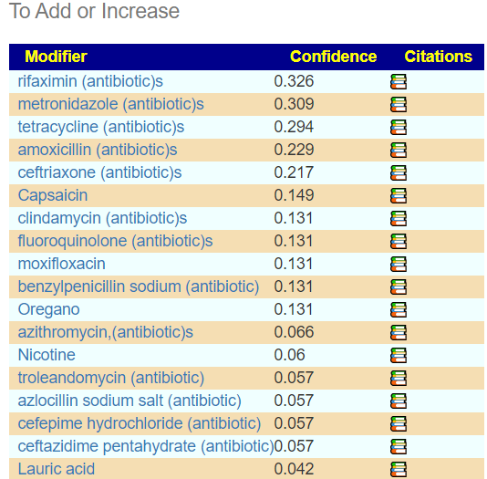
Task: Follow the azithromycin,(antibiotic)s link
Action: tap(106, 332)
